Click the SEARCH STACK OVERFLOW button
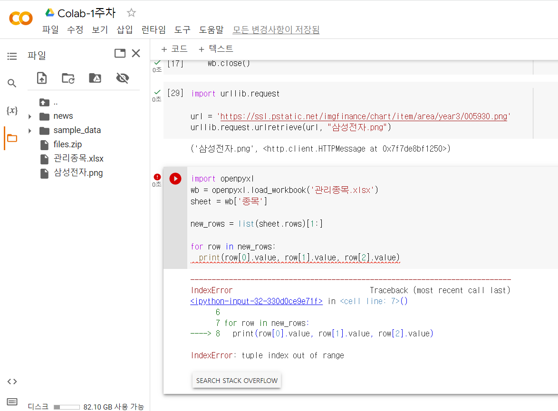The height and width of the screenshot is (411, 558). pos(237,381)
